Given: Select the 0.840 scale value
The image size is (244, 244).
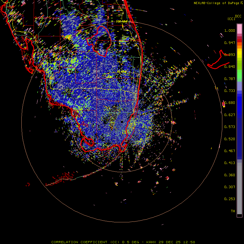Looking at the screenshot, I should 230,67.
